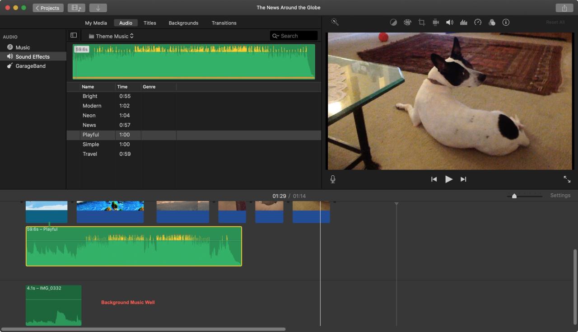Viewport: 578px width, 332px height.
Task: Open the speed adjustment tool
Action: (478, 22)
